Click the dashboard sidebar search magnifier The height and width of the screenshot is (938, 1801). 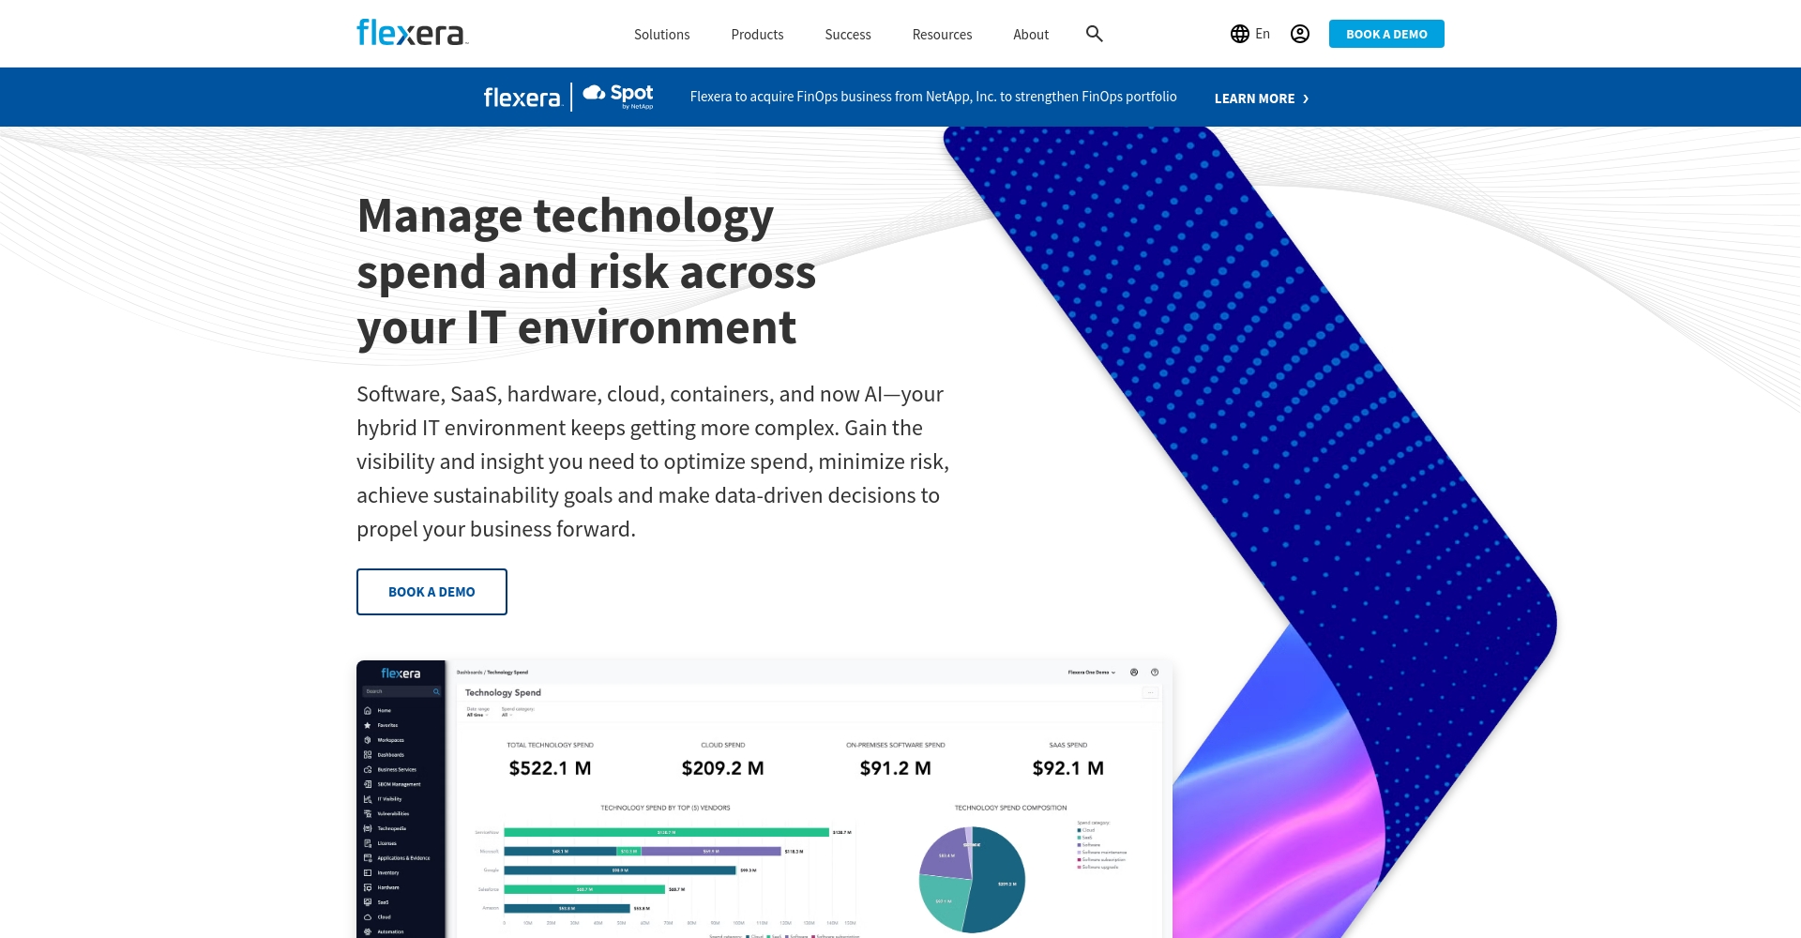(x=436, y=691)
